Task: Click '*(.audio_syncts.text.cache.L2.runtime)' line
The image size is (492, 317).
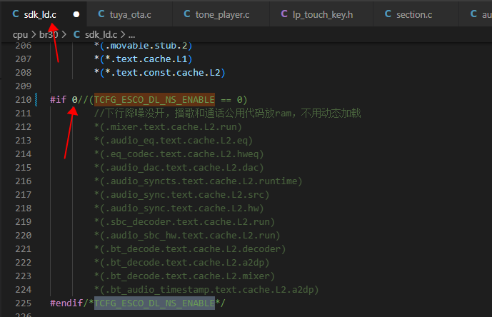Action: pos(198,181)
